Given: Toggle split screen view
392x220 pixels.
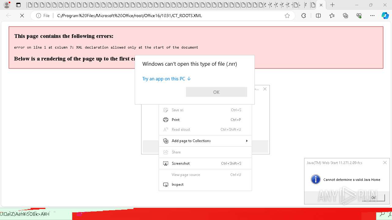Looking at the screenshot, I should pyautogui.click(x=318, y=16).
